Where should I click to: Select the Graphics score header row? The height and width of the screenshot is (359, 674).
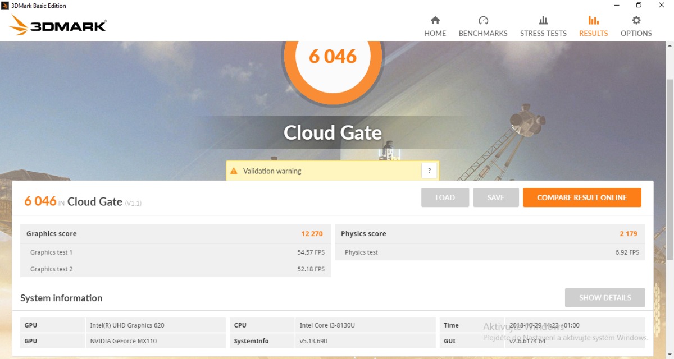175,234
